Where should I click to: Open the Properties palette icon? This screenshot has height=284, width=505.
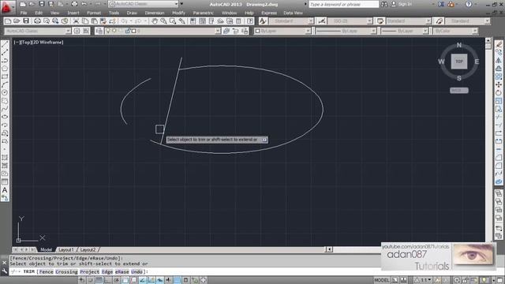tap(193, 21)
